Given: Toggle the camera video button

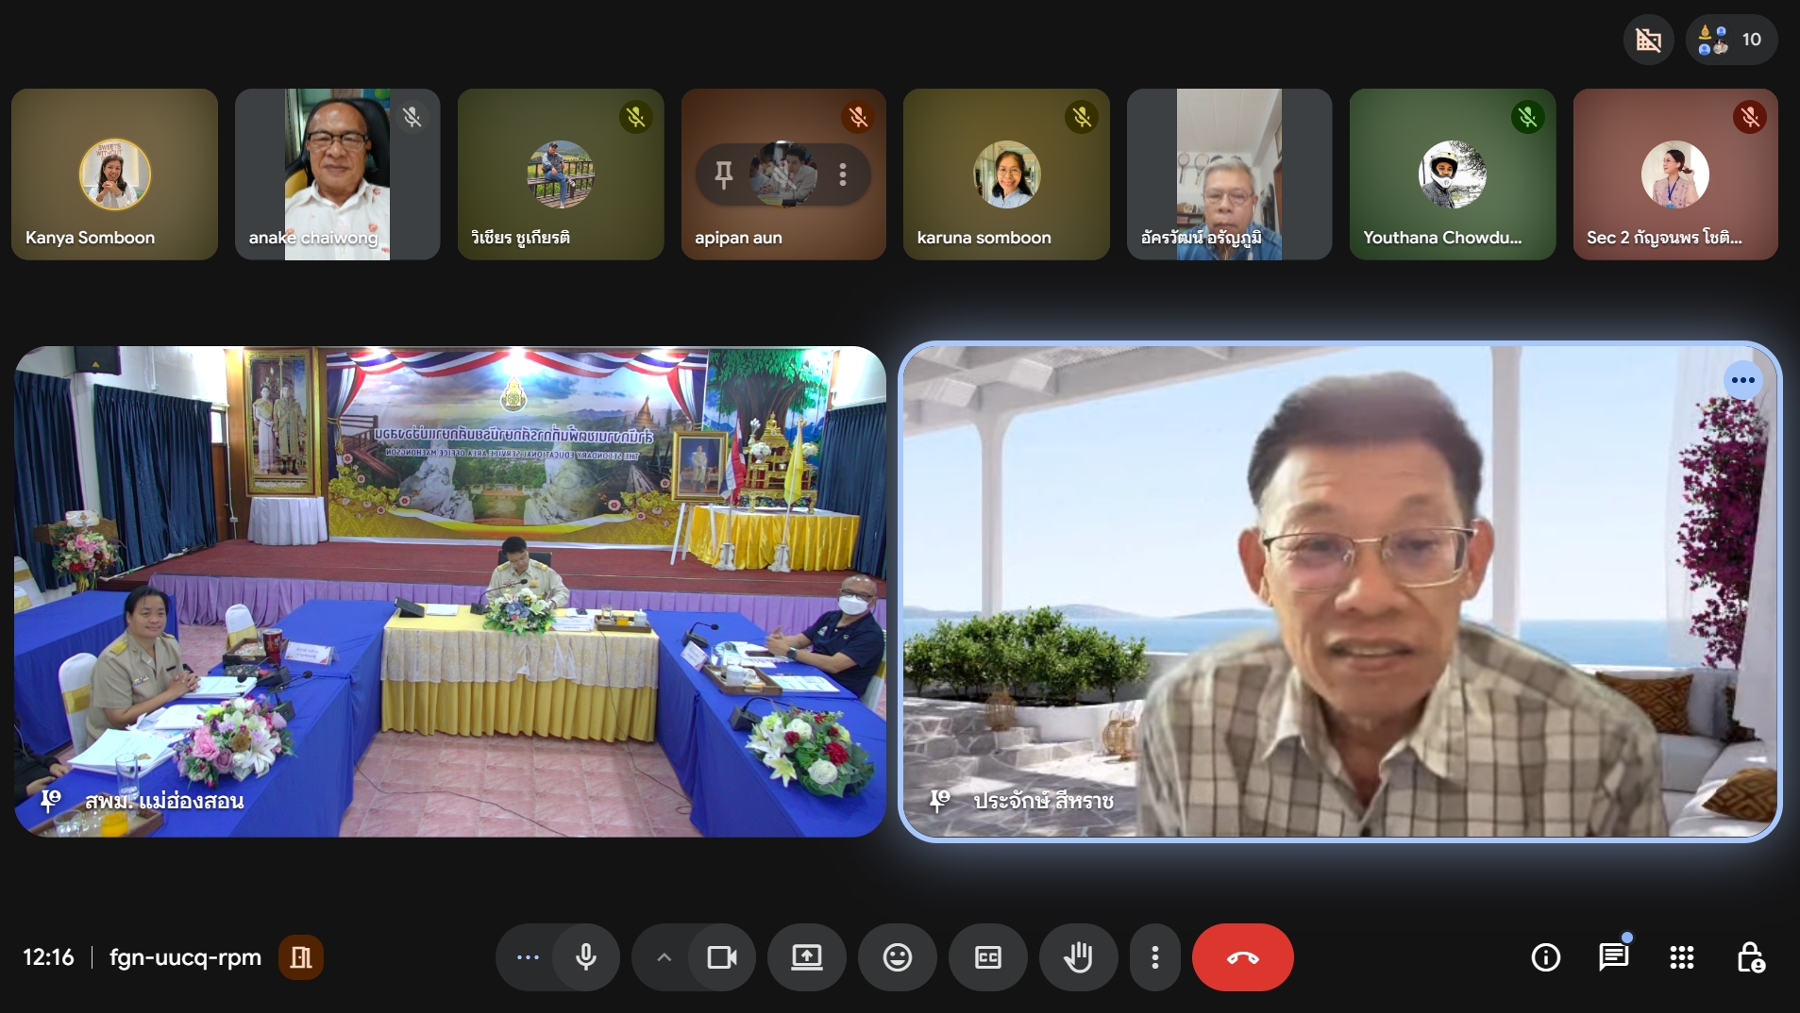Looking at the screenshot, I should click(x=722, y=957).
